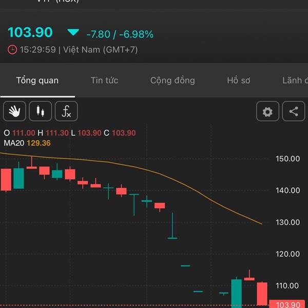The width and height of the screenshot is (308, 308).
Task: Go to the Tổng quan tab
Action: [x=37, y=81]
